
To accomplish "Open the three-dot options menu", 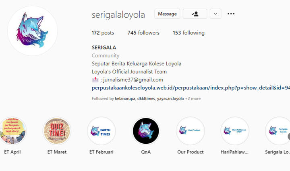I will pos(231,14).
